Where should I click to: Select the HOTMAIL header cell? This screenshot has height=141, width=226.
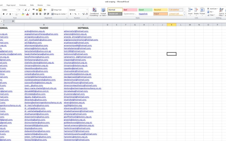(x=83, y=28)
